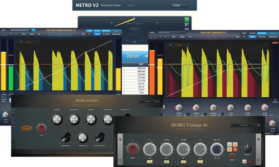Click the FORCE knob in Upward Expander
The width and height of the screenshot is (279, 167).
(x=6, y=115)
